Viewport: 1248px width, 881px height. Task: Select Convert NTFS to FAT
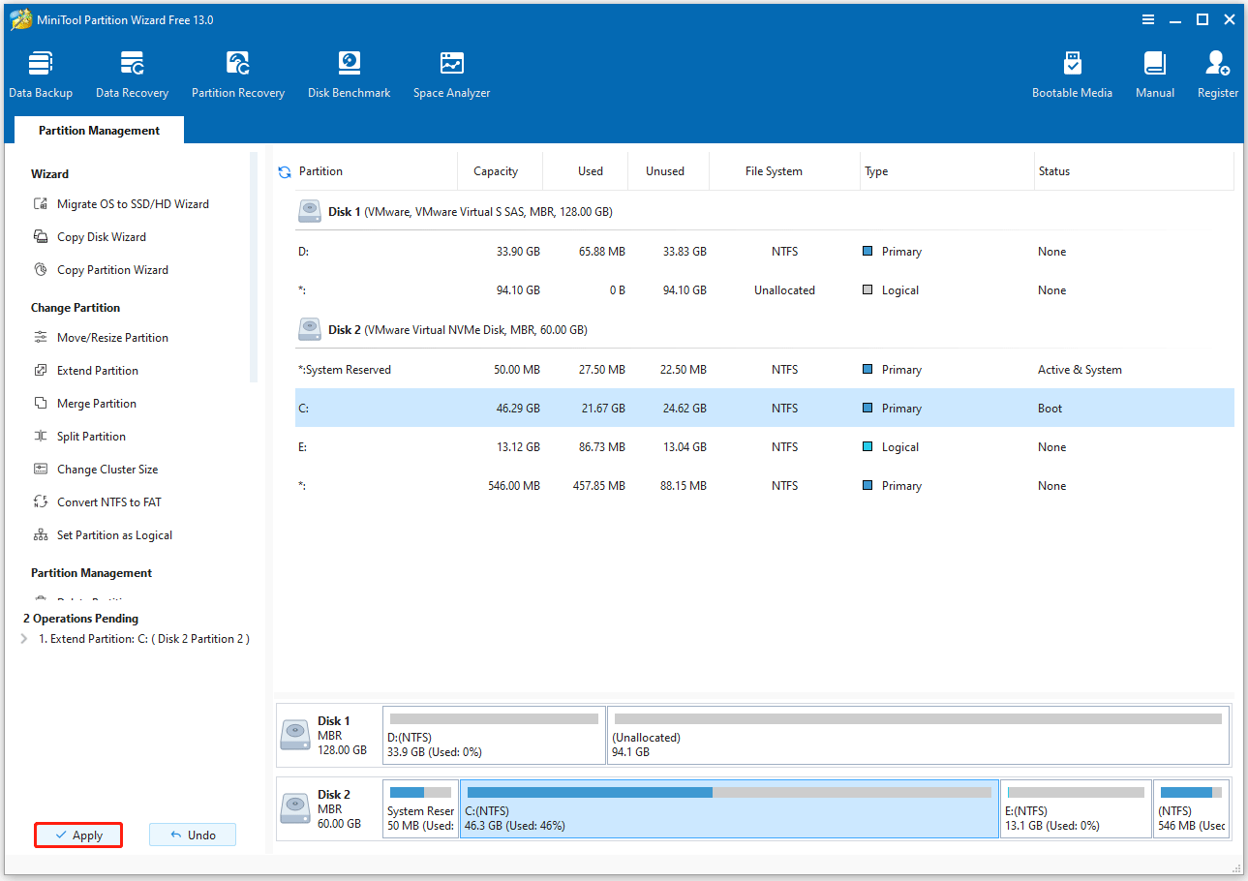109,501
